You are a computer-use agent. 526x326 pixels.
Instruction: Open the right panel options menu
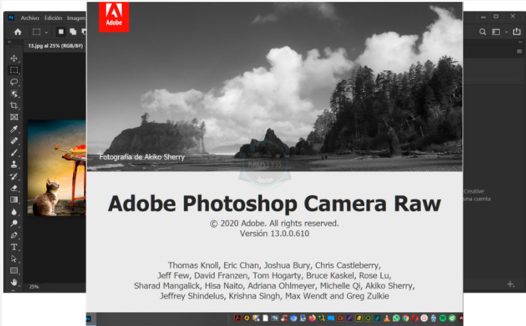tap(519, 51)
